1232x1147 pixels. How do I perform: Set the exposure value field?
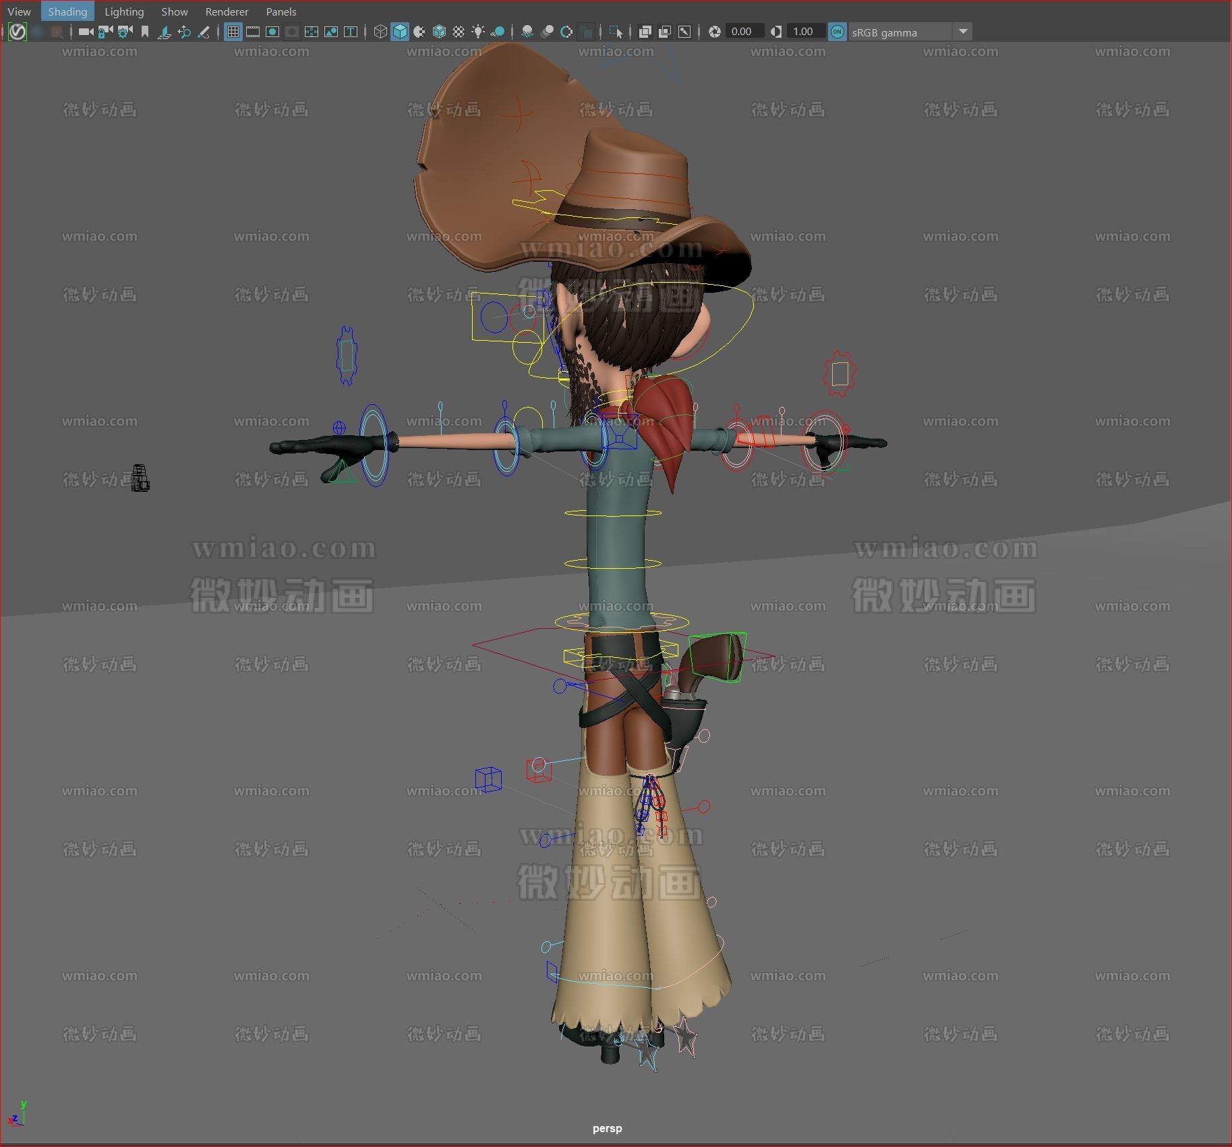coord(743,31)
